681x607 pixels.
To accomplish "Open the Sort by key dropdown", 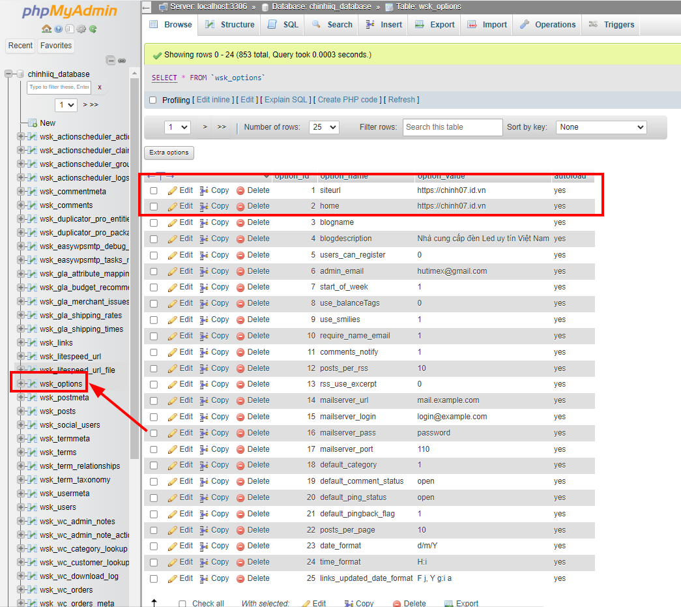I will click(601, 127).
